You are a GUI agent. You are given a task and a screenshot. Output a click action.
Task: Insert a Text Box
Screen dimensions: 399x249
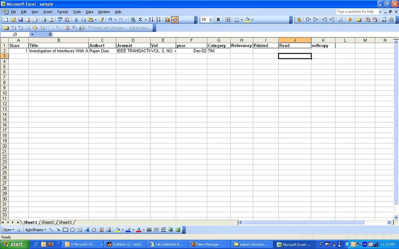pyautogui.click(x=80, y=230)
